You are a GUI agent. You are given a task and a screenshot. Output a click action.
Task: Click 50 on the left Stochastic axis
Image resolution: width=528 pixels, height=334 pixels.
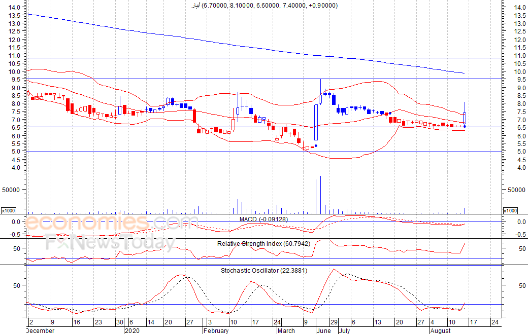(x=17, y=286)
